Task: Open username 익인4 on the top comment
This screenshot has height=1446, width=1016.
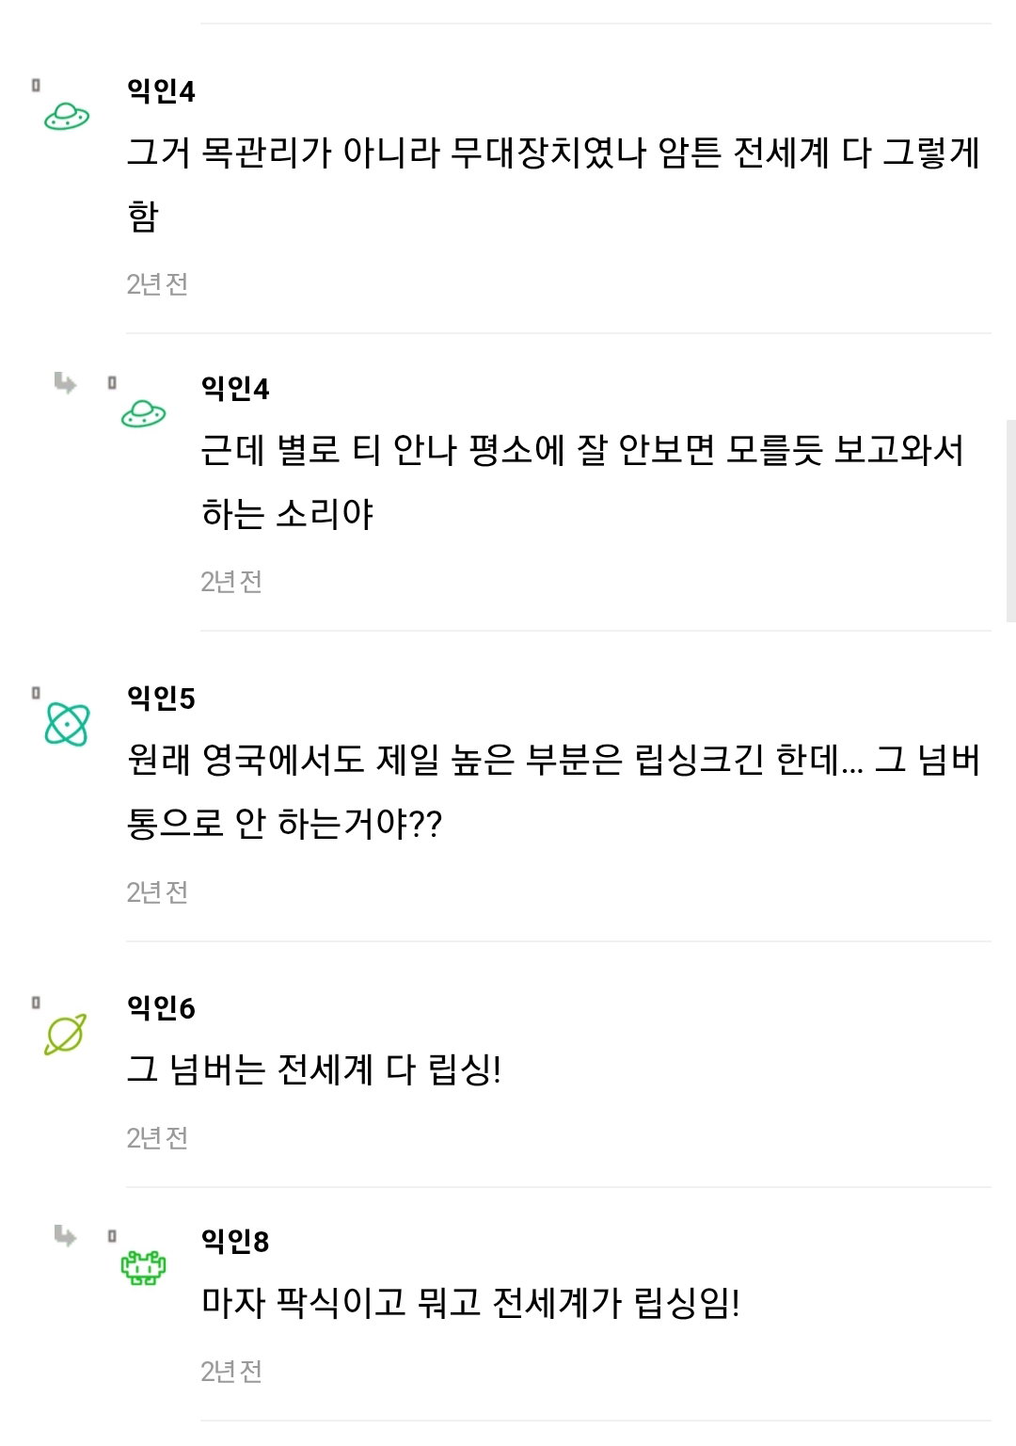Action: [x=161, y=90]
